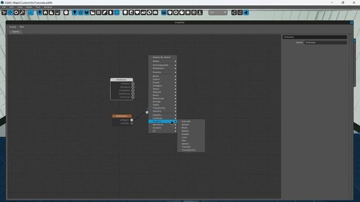The width and height of the screenshot is (360, 202).
Task: Select TransformTo from the submenu
Action: [x=191, y=150]
